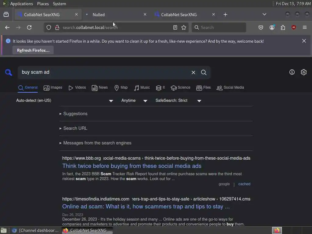
Task: Focus the Firefox address bar
Action: coord(116,27)
